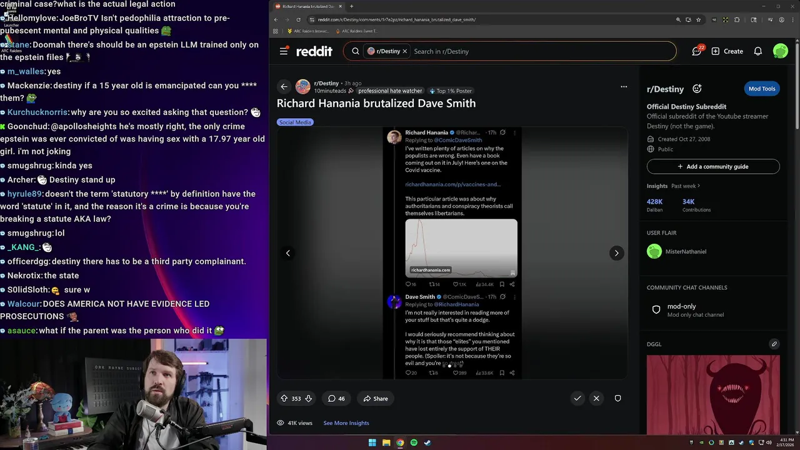800x450 pixels.
Task: Click the hyrule89 username in chat
Action: pos(24,194)
